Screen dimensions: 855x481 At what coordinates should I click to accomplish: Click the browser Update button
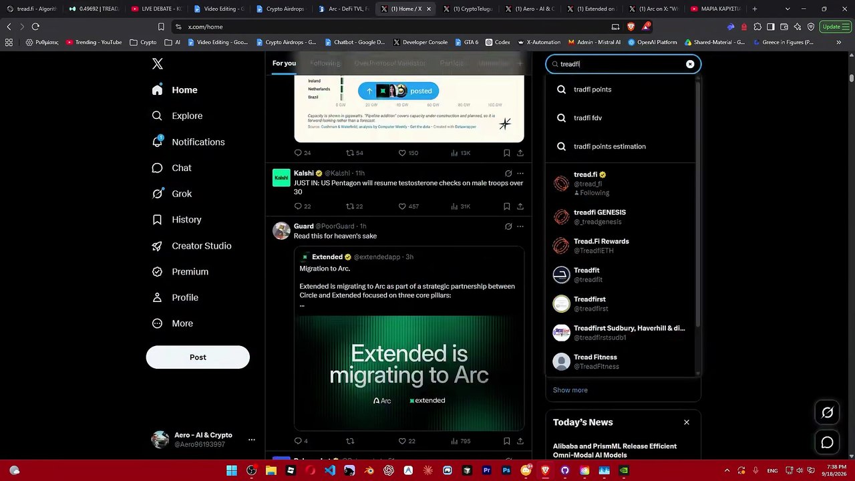(834, 27)
